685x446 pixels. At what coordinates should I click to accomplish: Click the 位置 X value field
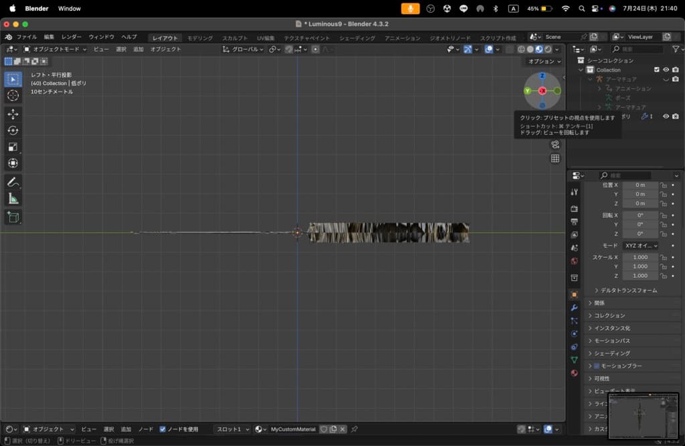pyautogui.click(x=640, y=185)
